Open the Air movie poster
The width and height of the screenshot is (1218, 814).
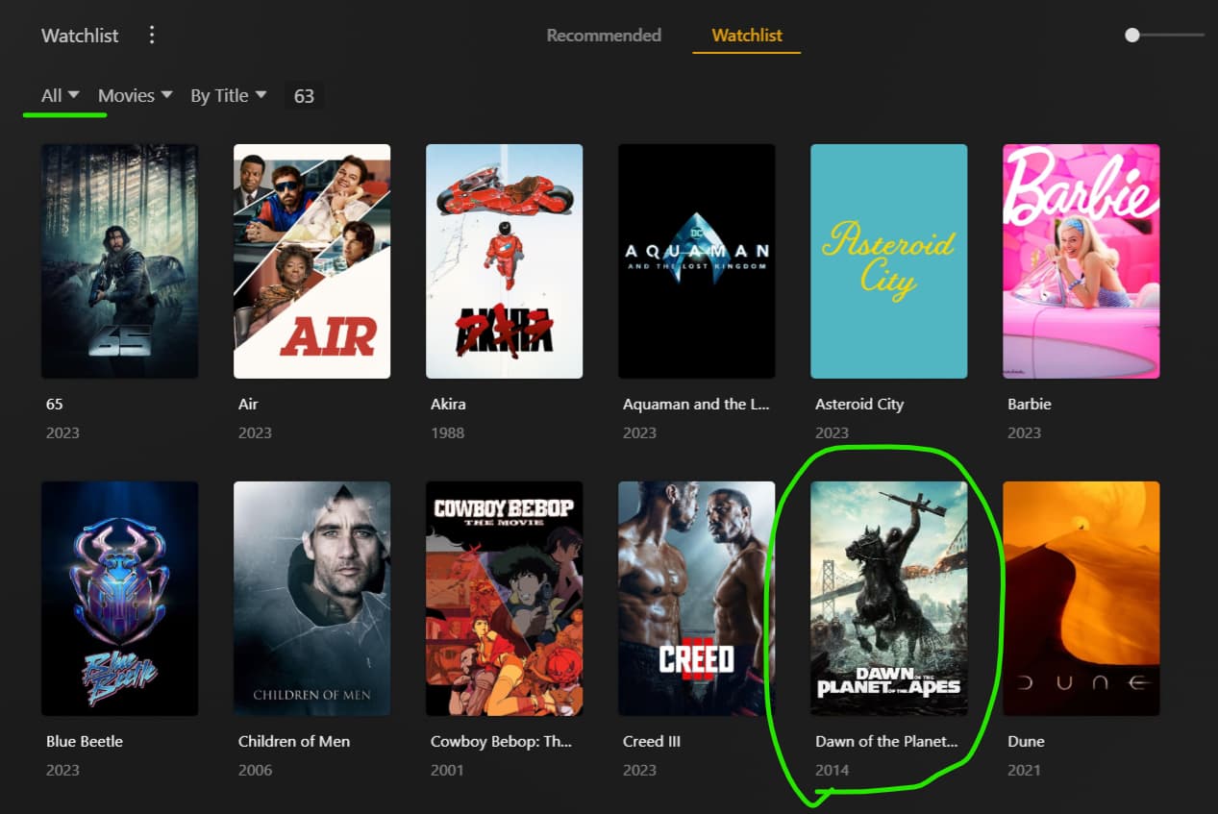[x=312, y=261]
